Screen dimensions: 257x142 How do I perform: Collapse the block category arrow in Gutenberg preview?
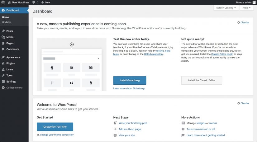click(x=98, y=59)
